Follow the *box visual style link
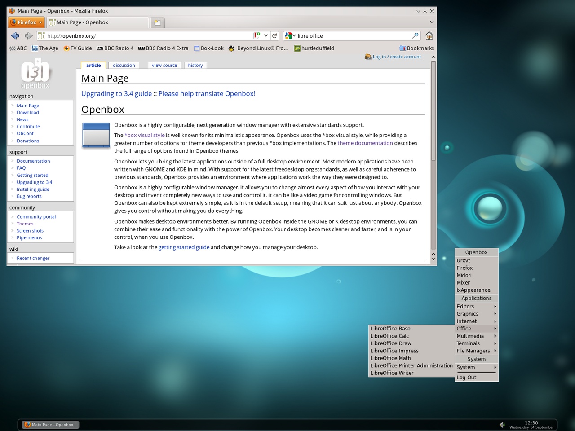Screen dimensions: 575x431 click(145, 135)
